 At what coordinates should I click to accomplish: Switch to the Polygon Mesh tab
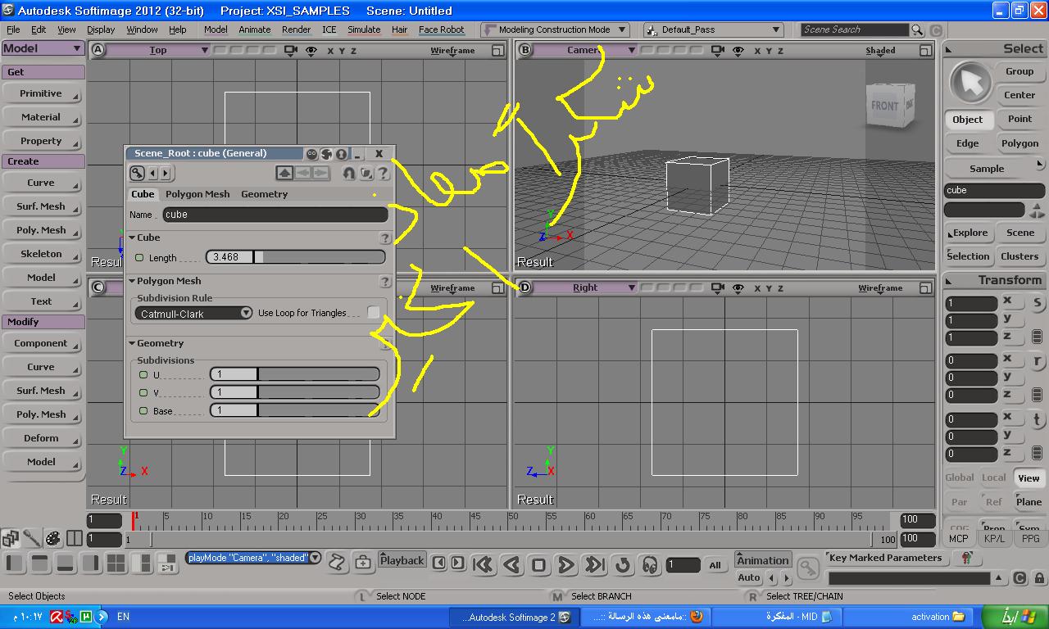[x=198, y=194]
